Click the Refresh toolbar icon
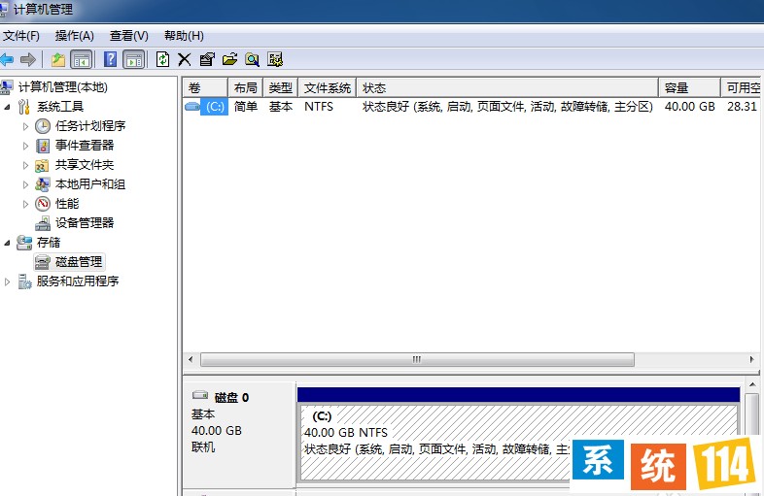764x496 pixels. tap(162, 59)
